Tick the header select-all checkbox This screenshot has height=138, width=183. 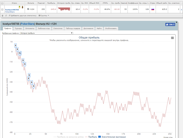click(2, 3)
